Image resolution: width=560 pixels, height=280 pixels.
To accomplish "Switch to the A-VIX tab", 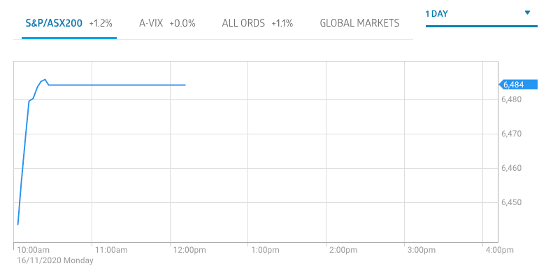I will [x=167, y=23].
